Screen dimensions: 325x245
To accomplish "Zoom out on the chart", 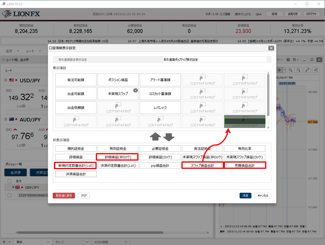I will [x=298, y=70].
